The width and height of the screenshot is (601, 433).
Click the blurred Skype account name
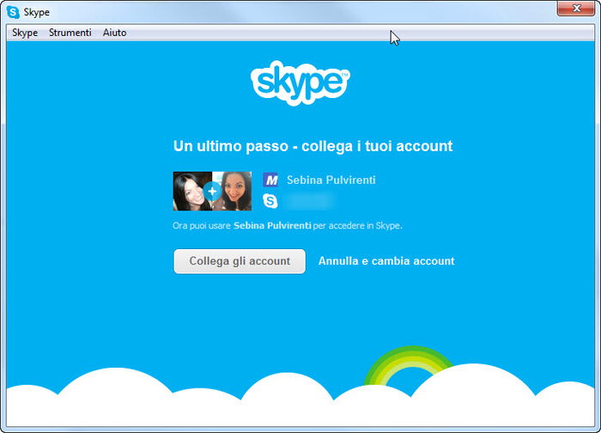[307, 202]
